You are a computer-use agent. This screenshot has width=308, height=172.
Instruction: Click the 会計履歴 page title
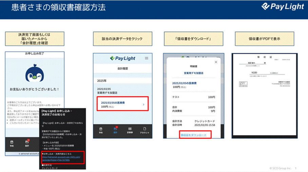point(122,69)
